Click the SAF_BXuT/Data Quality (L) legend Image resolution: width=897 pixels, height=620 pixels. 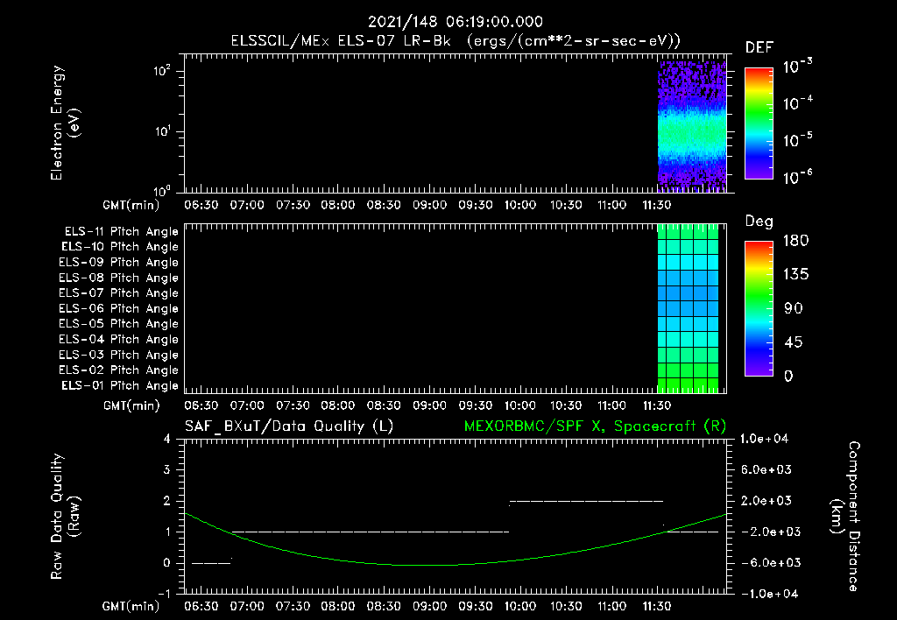pyautogui.click(x=289, y=426)
